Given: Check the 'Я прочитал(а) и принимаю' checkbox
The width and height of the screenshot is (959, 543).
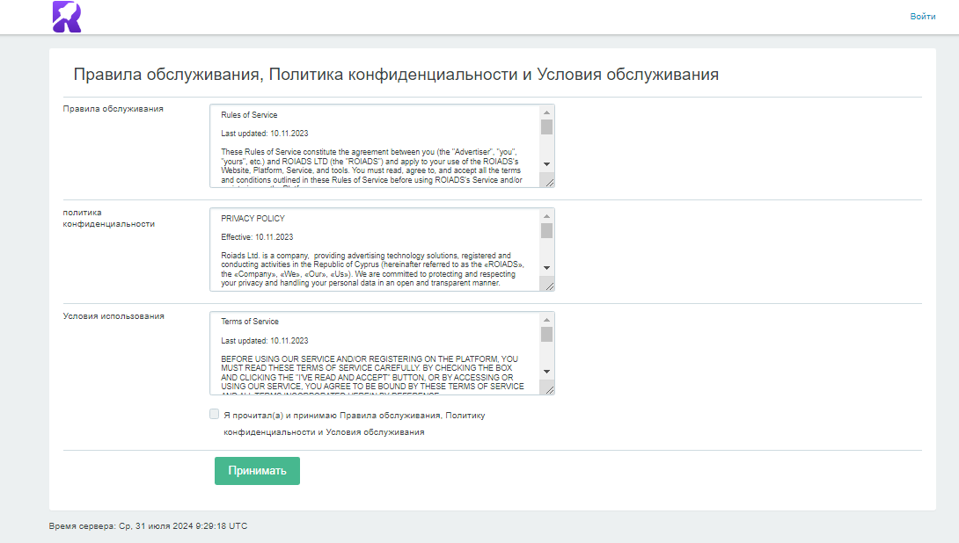Looking at the screenshot, I should (x=214, y=414).
